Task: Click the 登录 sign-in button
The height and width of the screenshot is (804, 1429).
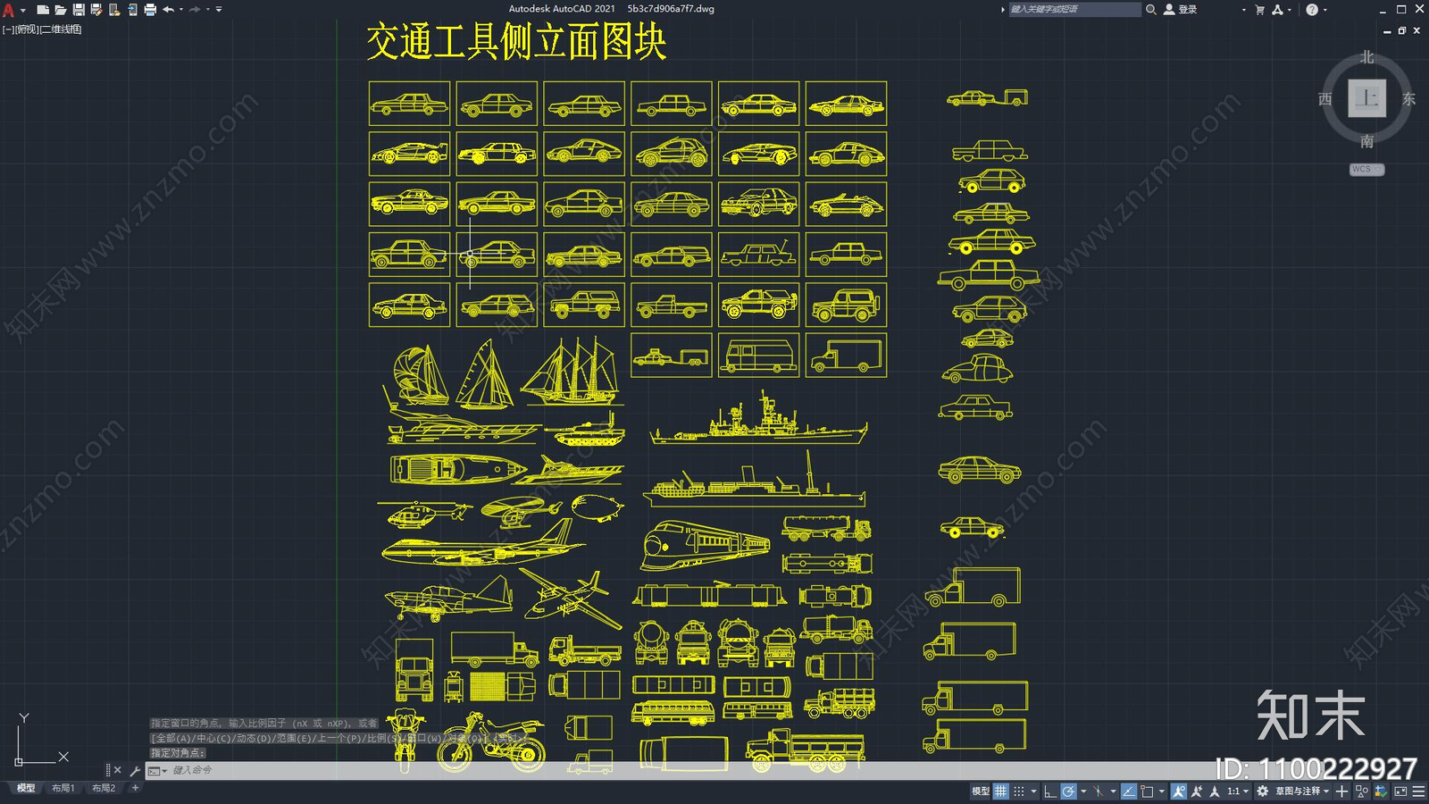Action: 1181,9
